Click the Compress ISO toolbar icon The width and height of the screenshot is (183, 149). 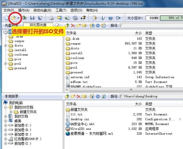tap(60, 18)
